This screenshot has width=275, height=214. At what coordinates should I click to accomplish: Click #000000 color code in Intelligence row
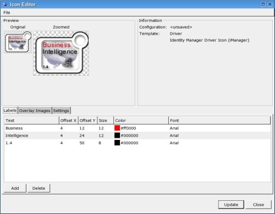coord(129,136)
